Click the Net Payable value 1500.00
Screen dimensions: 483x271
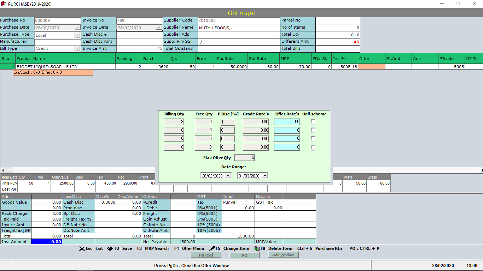[183, 242]
